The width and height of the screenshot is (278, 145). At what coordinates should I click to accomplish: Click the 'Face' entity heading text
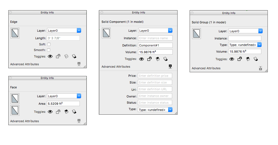pyautogui.click(x=13, y=87)
